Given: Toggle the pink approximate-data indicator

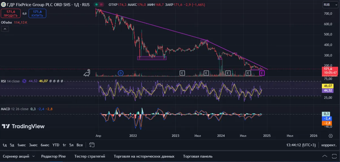Looking at the screenshot, I should click(x=101, y=5).
